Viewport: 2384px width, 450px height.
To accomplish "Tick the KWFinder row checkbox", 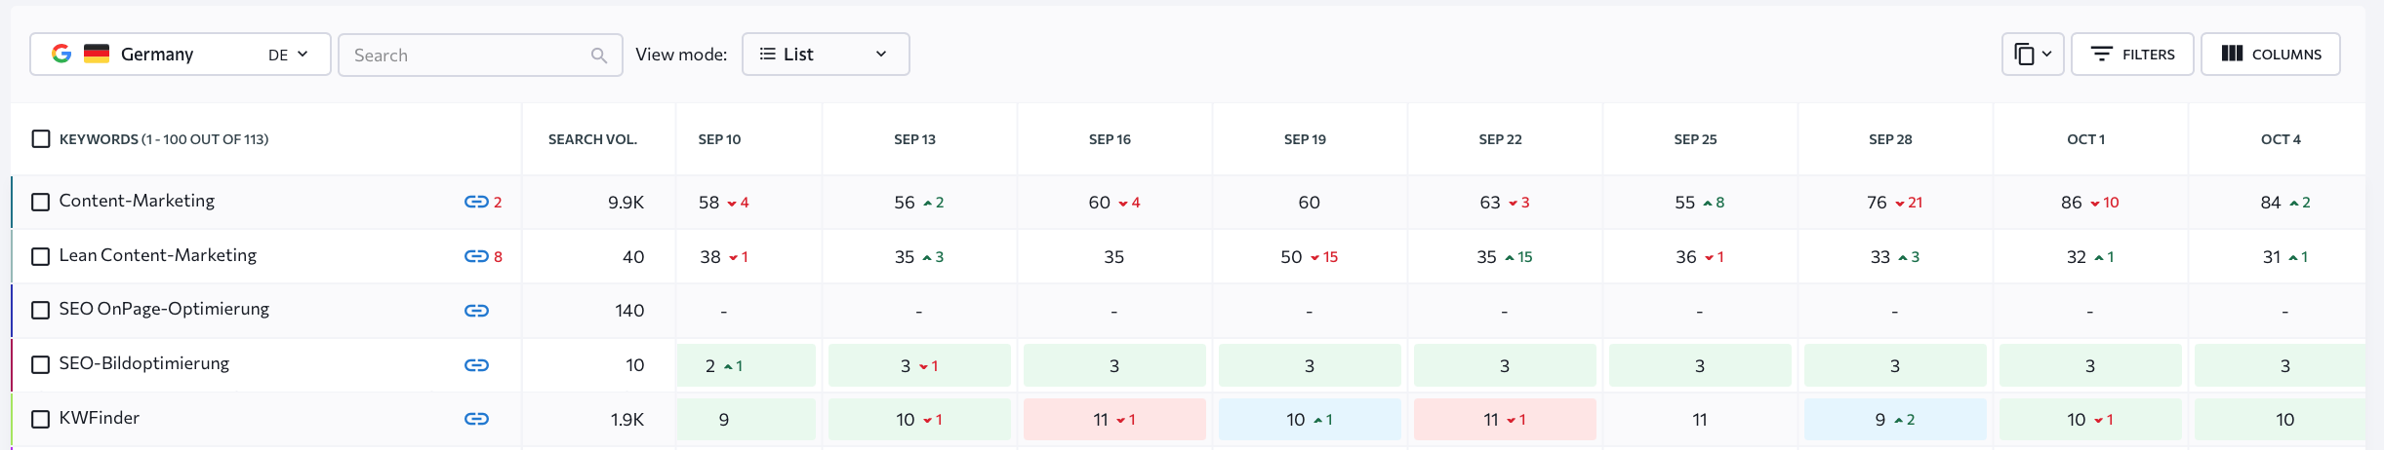I will [x=41, y=420].
